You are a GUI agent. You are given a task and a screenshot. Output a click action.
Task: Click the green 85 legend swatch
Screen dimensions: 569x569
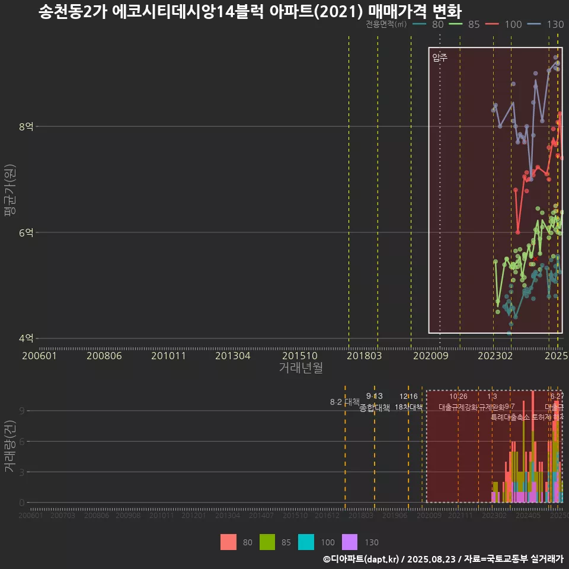click(267, 542)
